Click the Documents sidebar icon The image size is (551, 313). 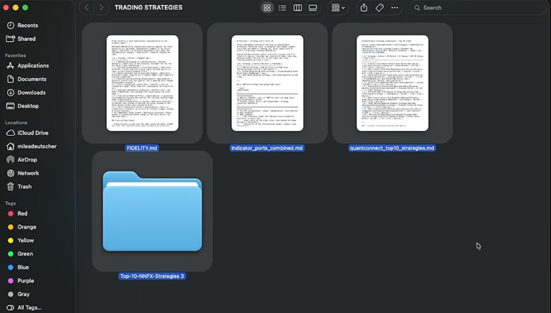coord(10,79)
